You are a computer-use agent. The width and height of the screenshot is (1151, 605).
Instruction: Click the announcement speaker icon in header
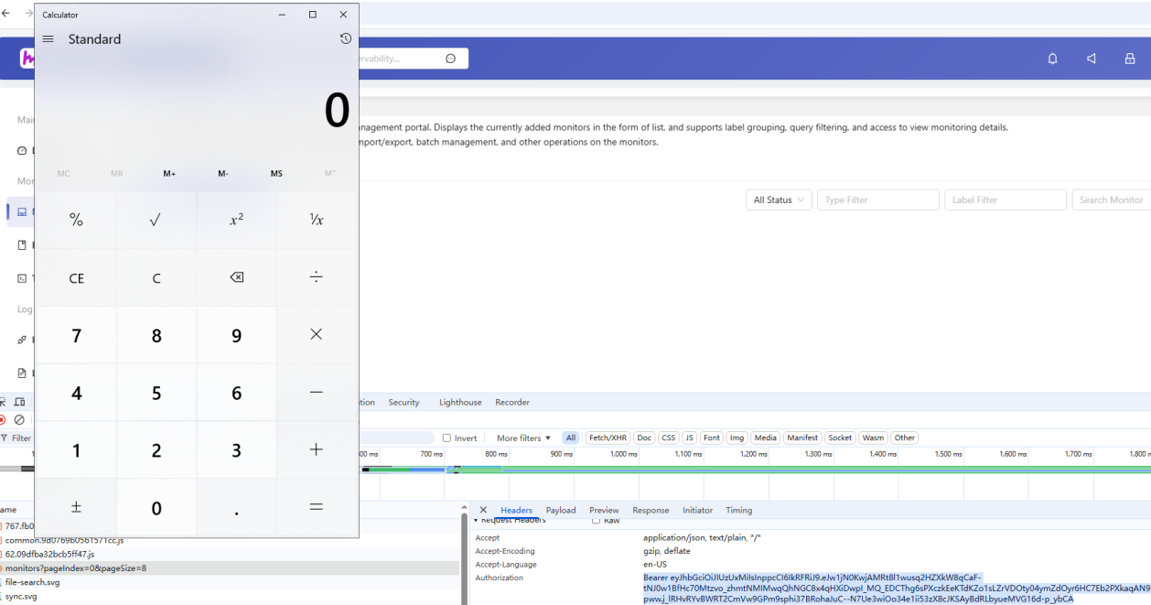(x=1091, y=59)
